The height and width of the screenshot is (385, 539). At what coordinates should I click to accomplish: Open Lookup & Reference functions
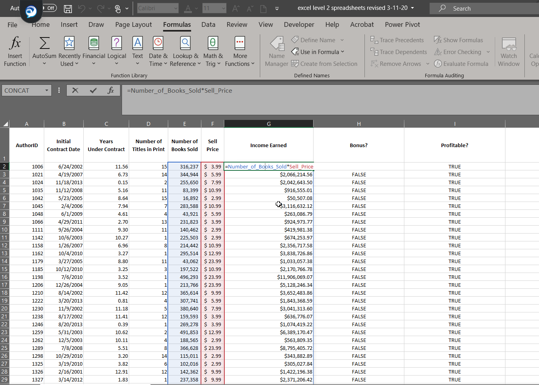tap(185, 43)
